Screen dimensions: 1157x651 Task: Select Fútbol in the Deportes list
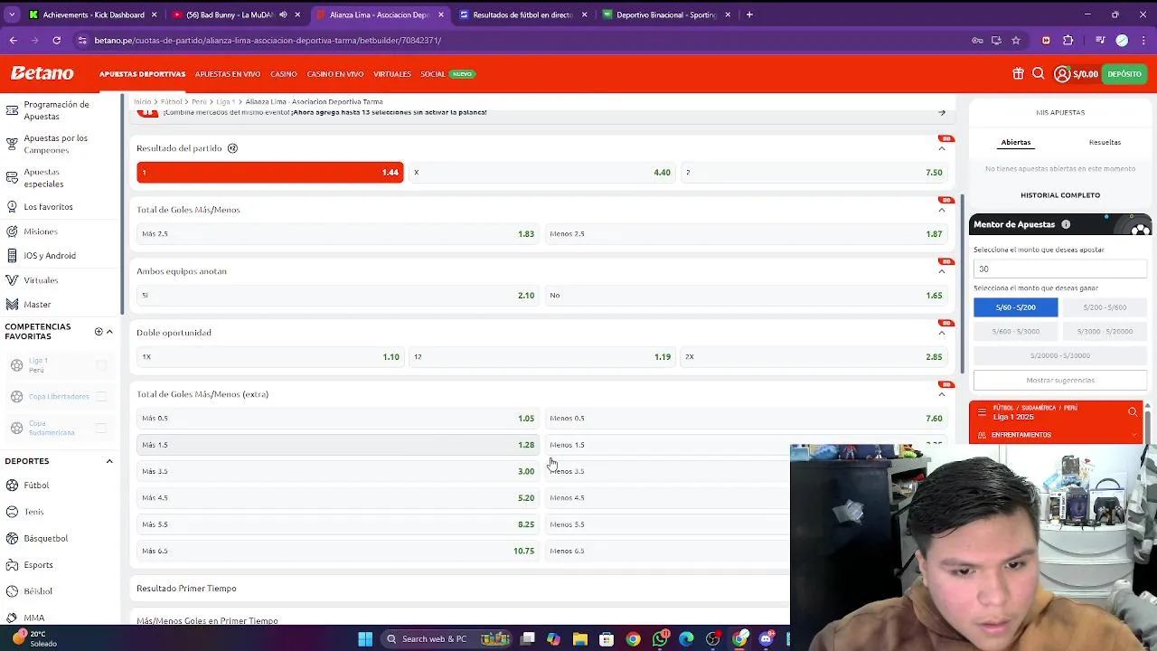[x=36, y=486]
